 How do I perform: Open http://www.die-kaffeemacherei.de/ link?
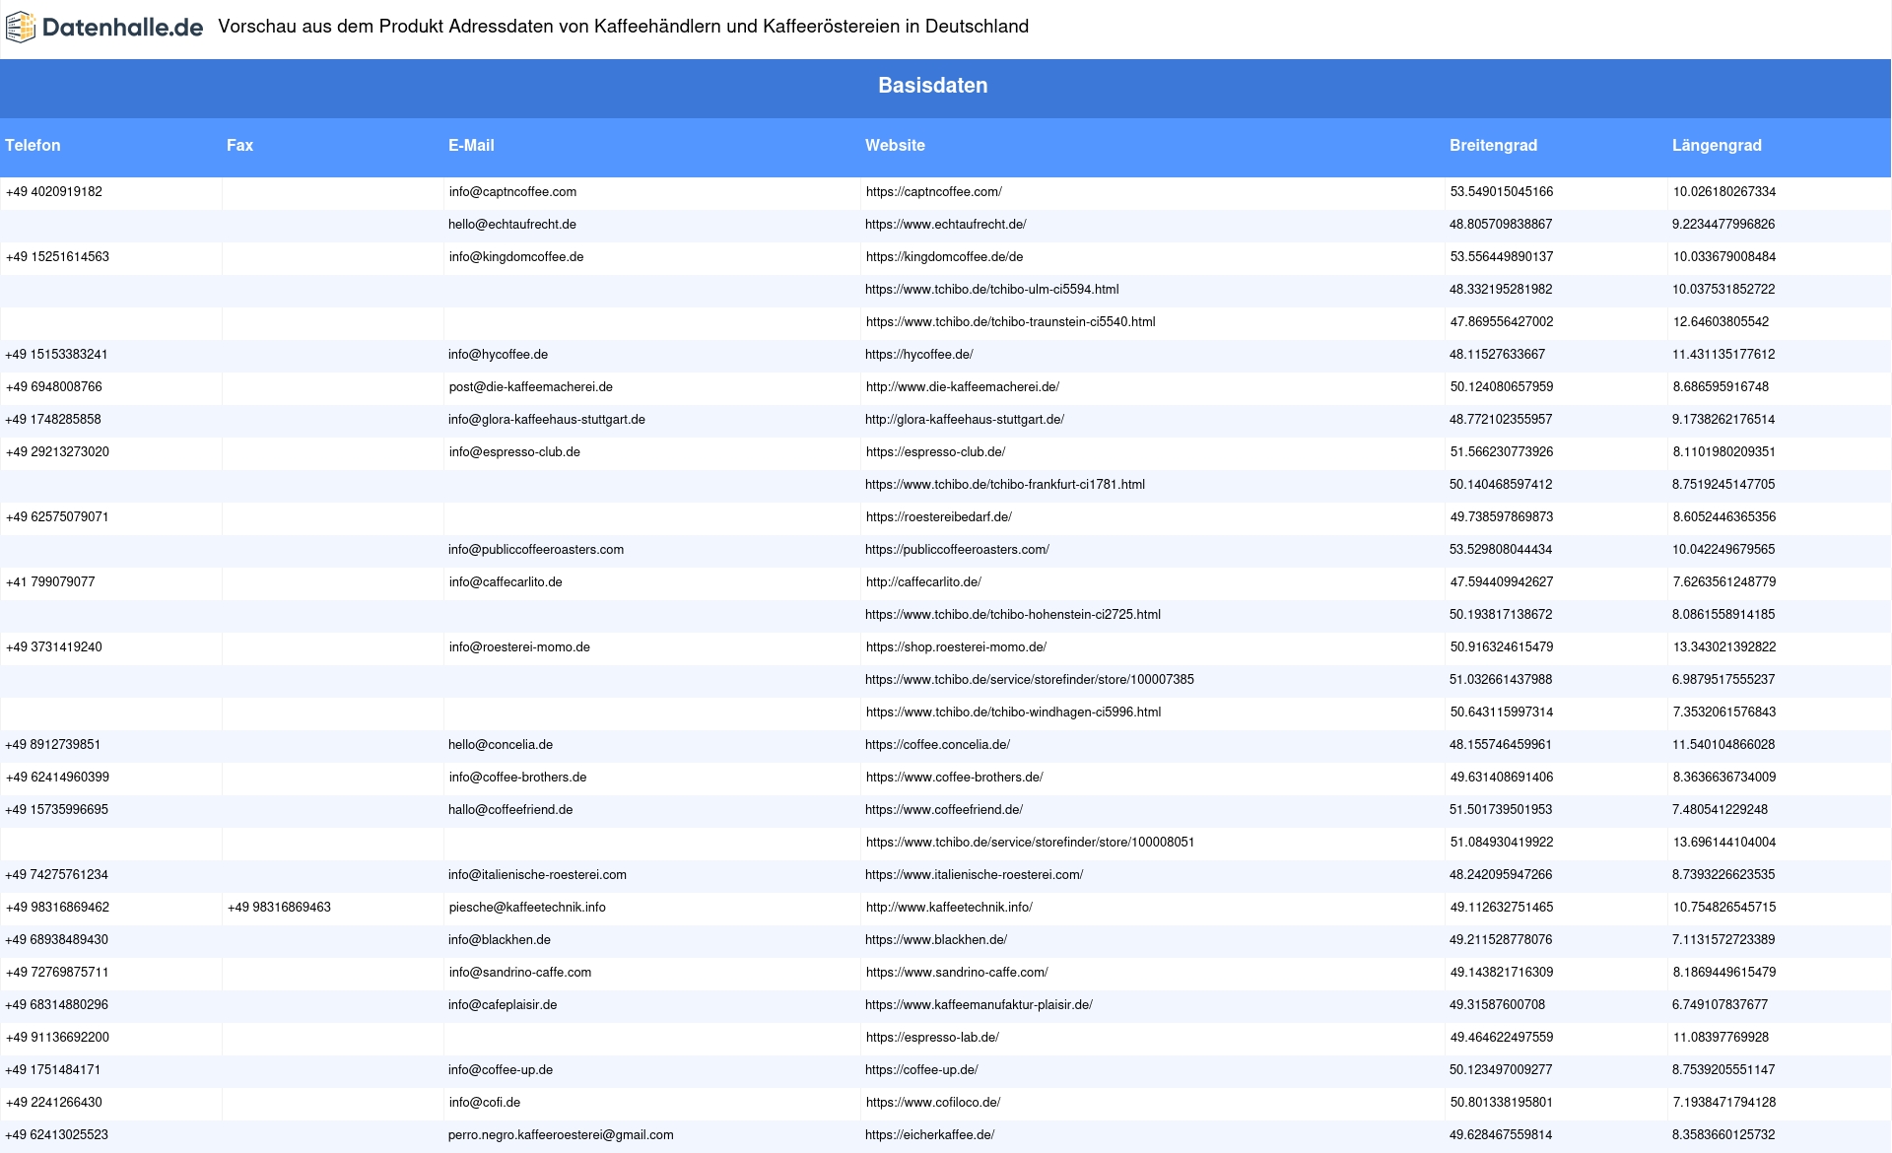(963, 387)
